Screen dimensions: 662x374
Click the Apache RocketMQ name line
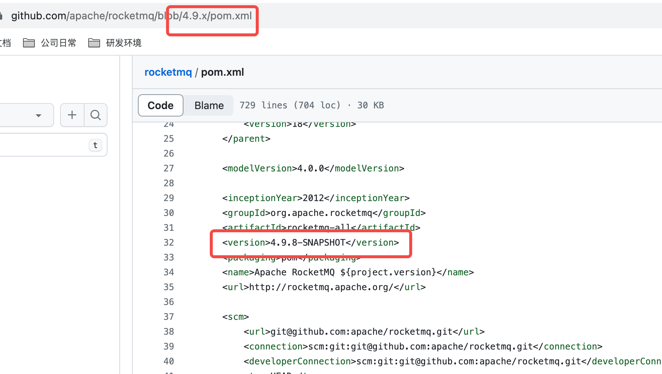pyautogui.click(x=348, y=272)
